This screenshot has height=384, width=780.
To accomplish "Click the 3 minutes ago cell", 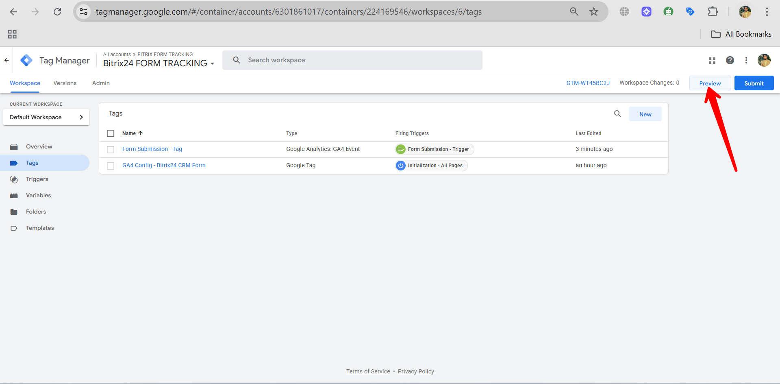I will [x=594, y=149].
